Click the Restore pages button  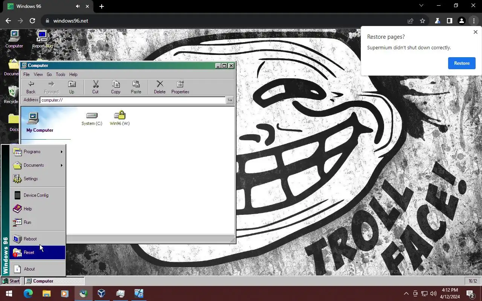462,63
